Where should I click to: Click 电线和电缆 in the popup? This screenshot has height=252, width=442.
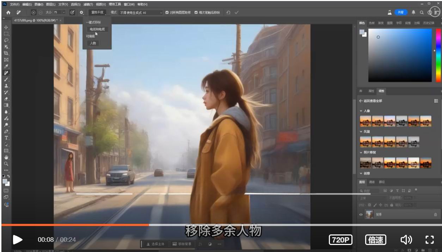coord(97,29)
